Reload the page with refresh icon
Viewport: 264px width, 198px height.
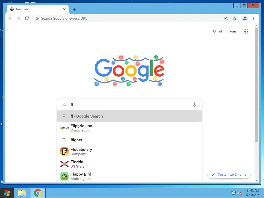[27, 18]
